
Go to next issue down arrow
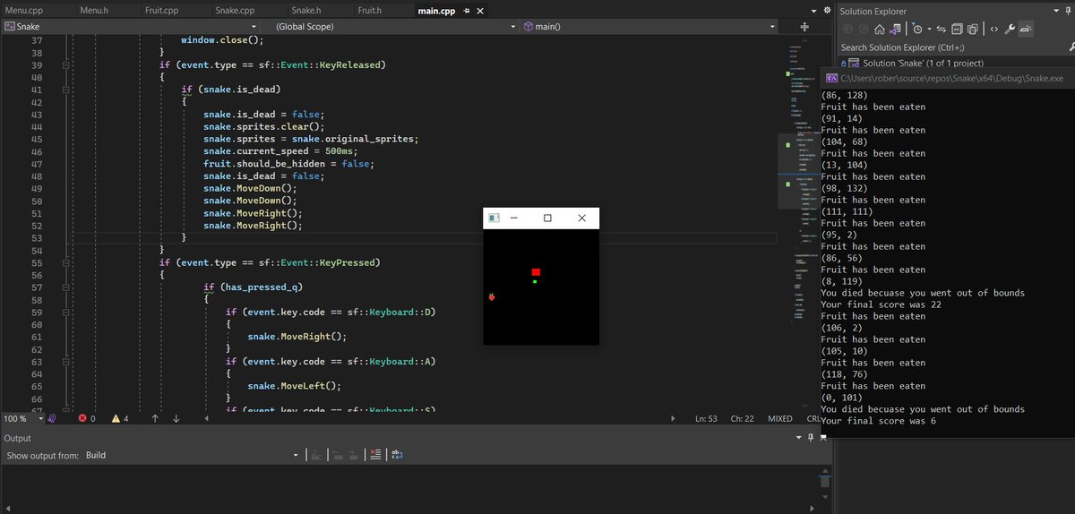176,418
